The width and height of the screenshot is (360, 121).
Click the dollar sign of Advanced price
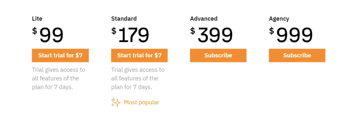193,31
